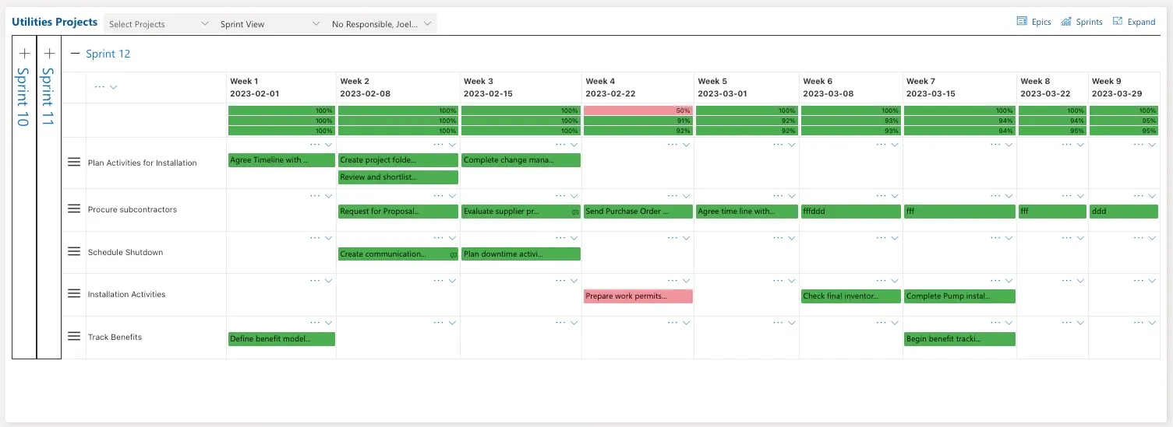
Task: Open the Check final inventor... task card
Action: (850, 296)
